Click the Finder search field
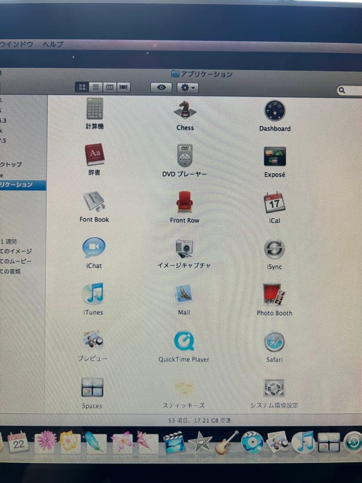The width and height of the screenshot is (362, 483). tap(349, 90)
